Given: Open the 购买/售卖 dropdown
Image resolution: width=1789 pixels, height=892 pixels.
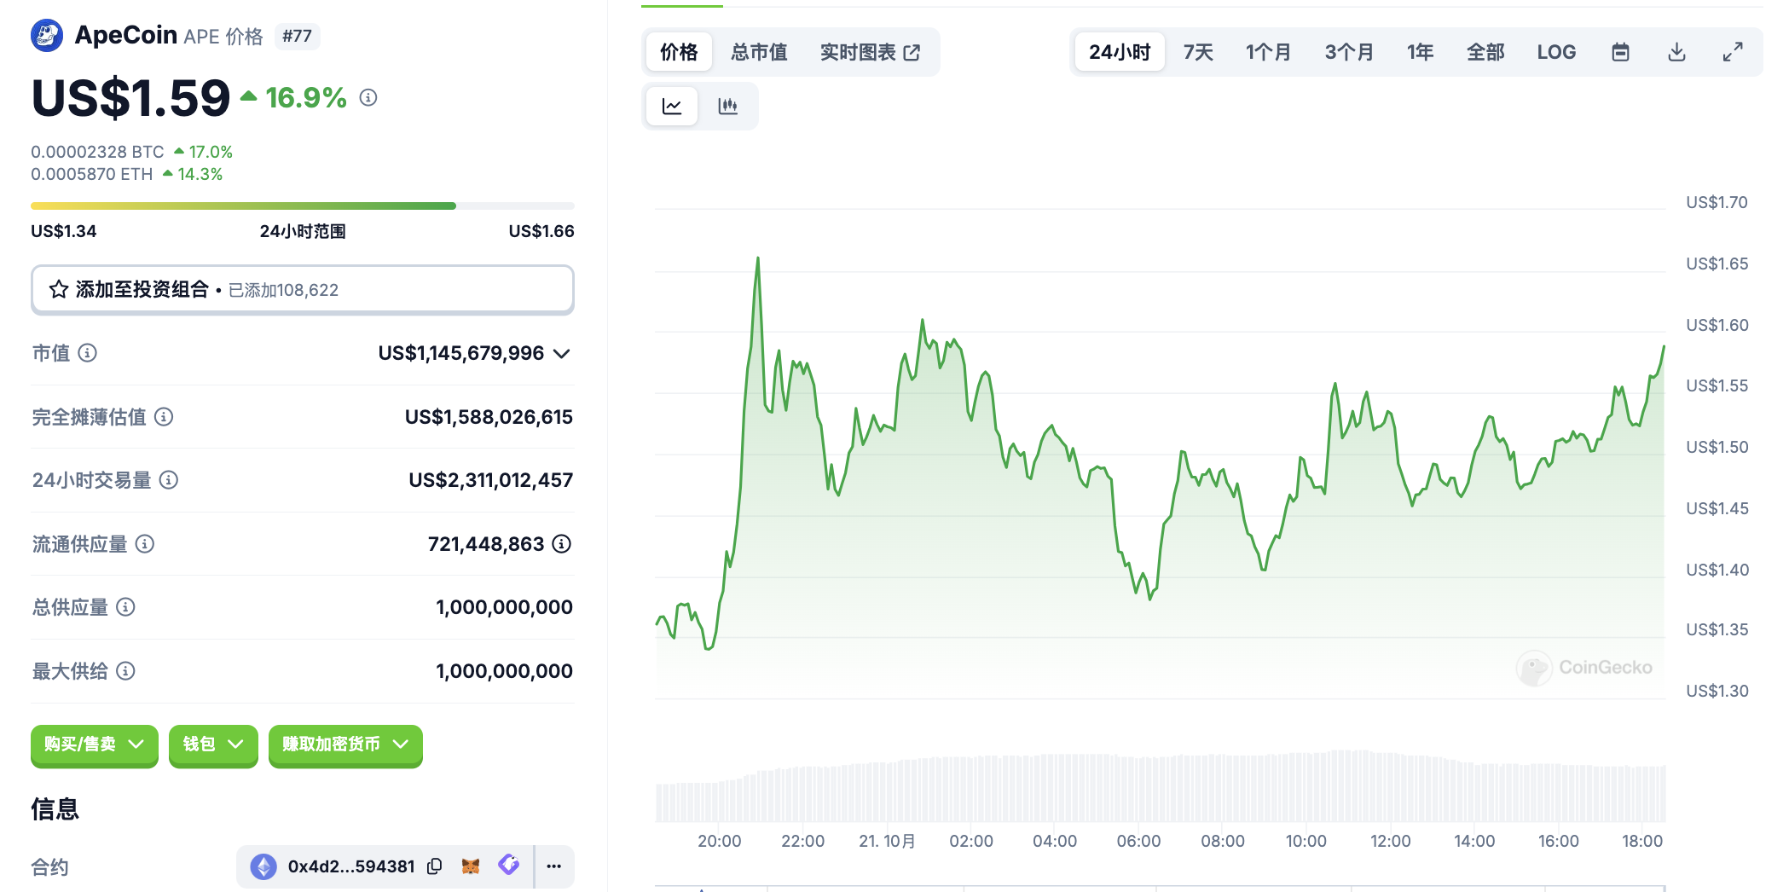Looking at the screenshot, I should pos(94,744).
